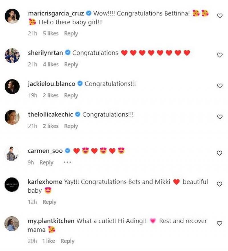The image size is (228, 251).
Task: Click sherilynrtan's profile photo
Action: pyautogui.click(x=12, y=55)
